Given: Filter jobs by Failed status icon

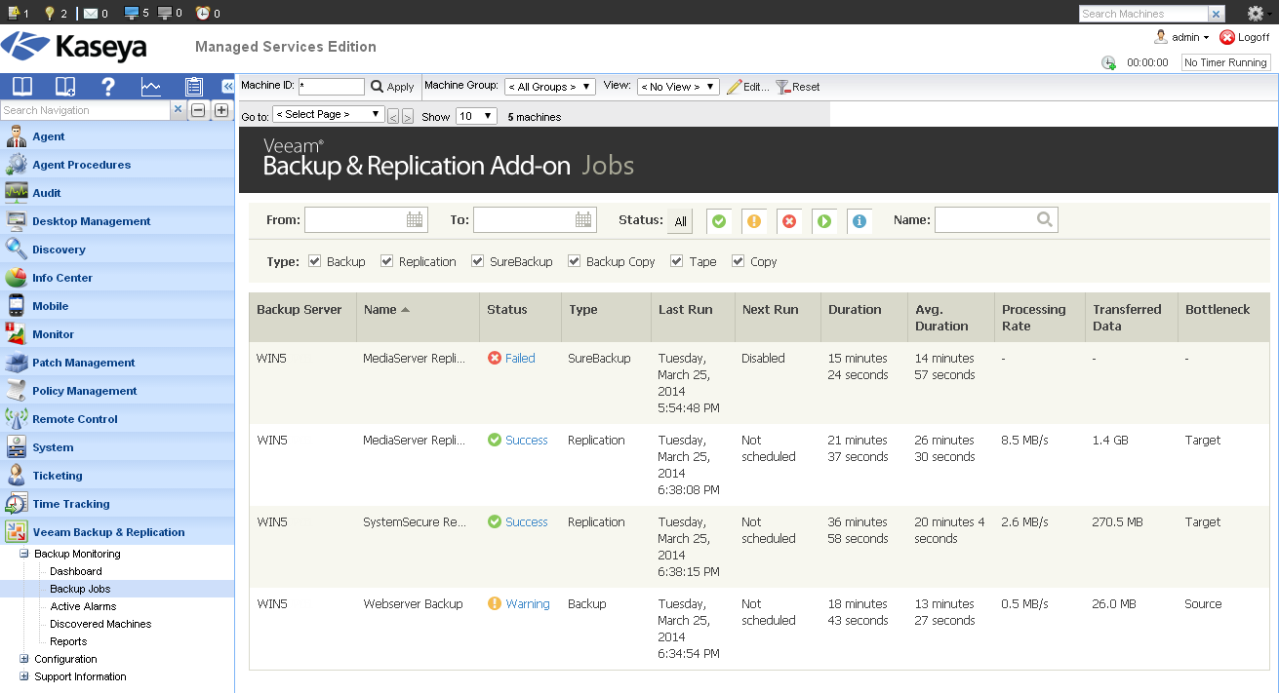Looking at the screenshot, I should point(789,221).
